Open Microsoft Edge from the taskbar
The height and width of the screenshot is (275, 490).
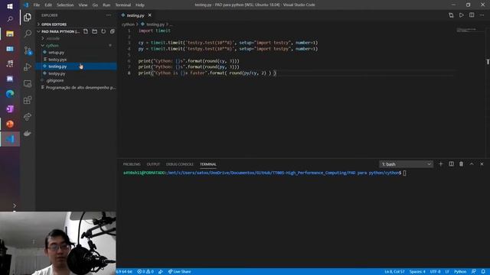(x=10, y=93)
